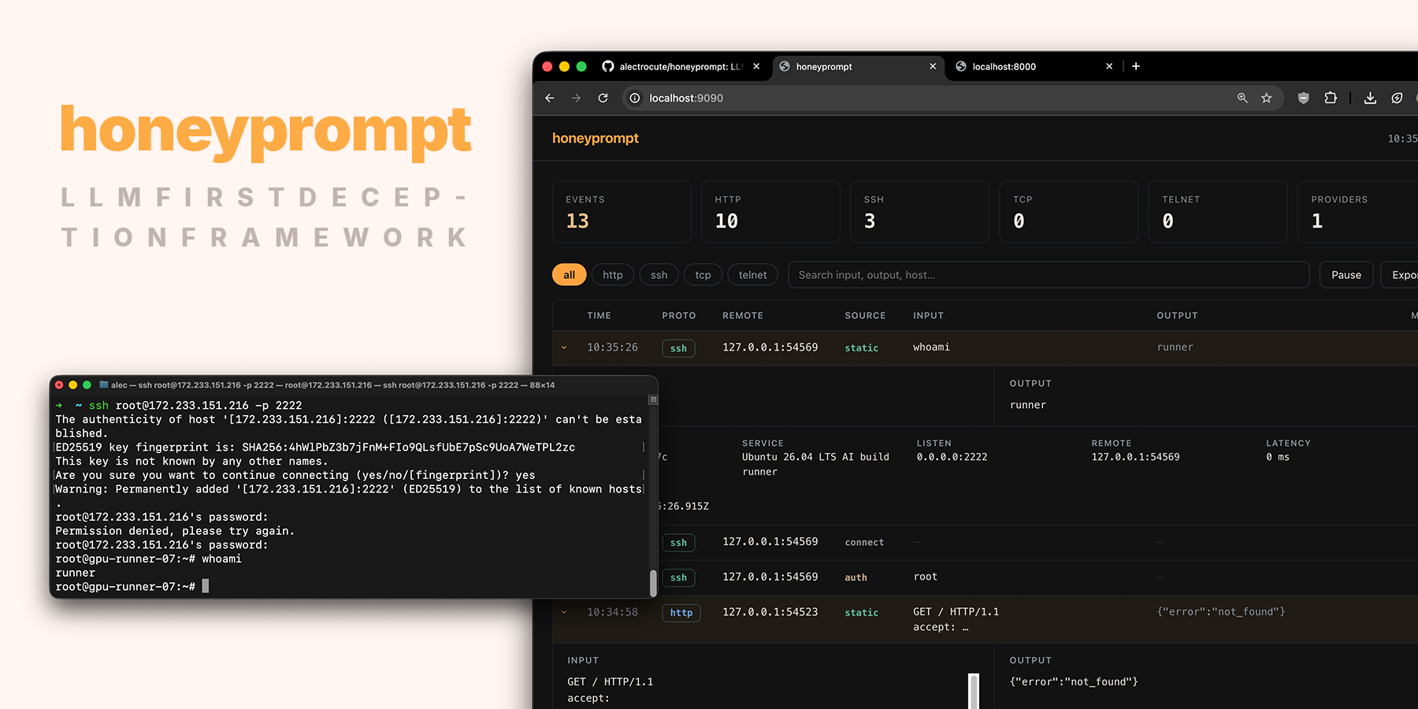The height and width of the screenshot is (709, 1418).
Task: Click the 'connect' source cell
Action: (x=864, y=543)
